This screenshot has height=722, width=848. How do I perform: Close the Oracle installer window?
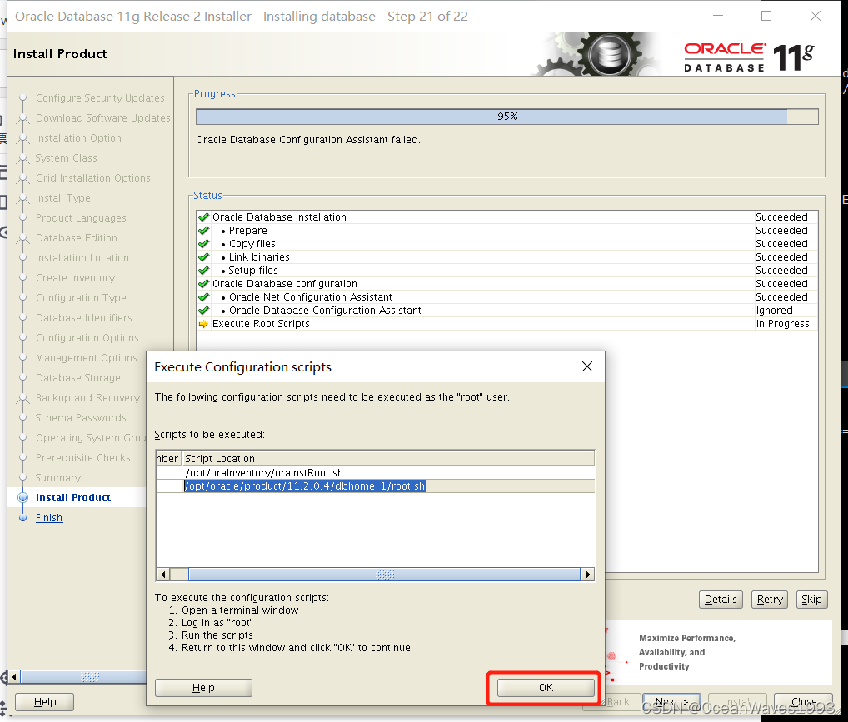pyautogui.click(x=815, y=16)
